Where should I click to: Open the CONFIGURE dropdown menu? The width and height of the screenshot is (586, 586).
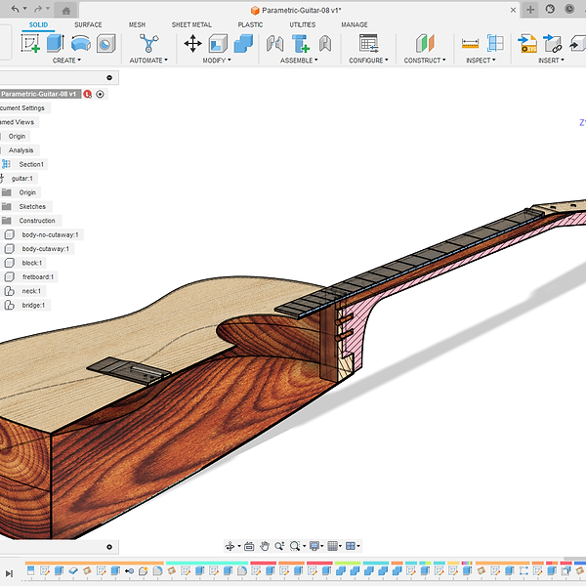tap(368, 61)
